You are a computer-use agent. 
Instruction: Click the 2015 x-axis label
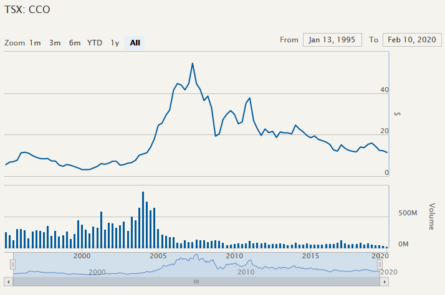[310, 256]
